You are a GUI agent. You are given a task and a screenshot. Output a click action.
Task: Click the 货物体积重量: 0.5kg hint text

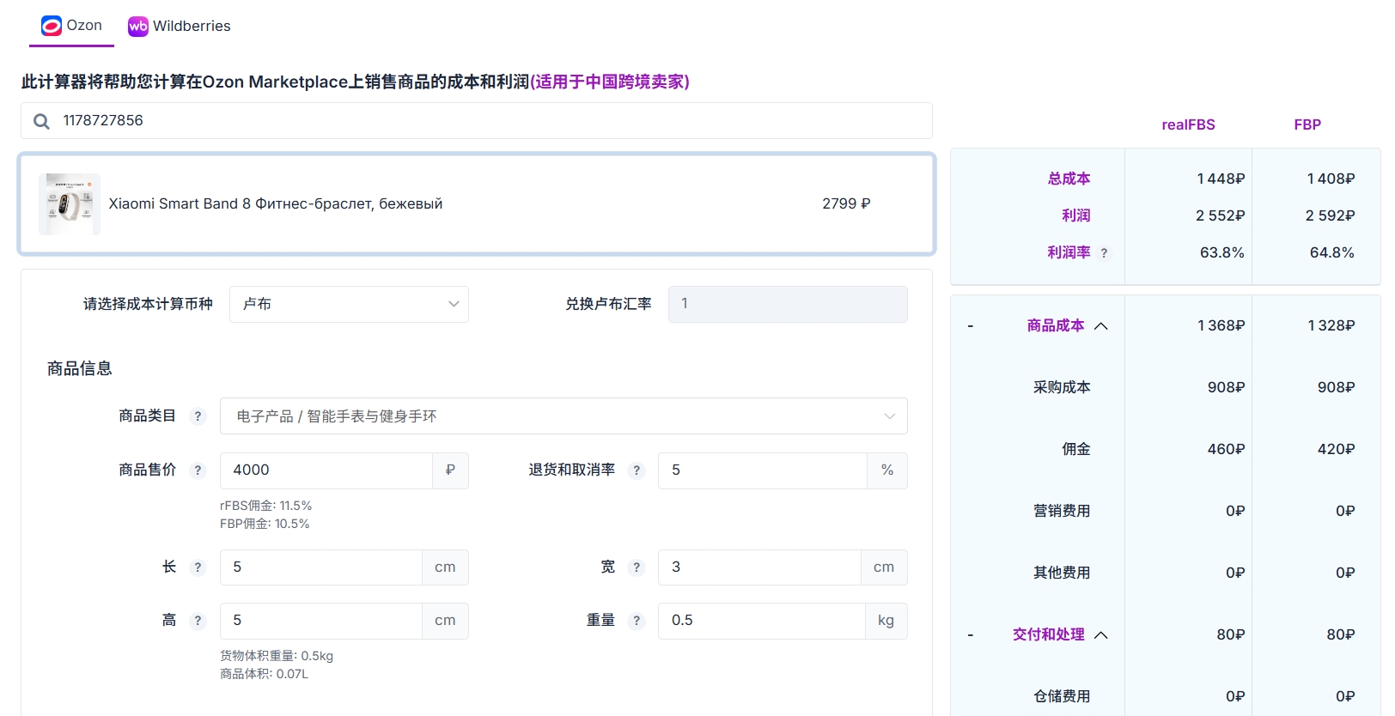(277, 656)
